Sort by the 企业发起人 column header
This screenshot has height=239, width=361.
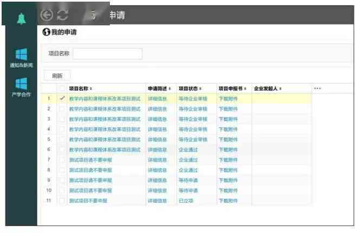(267, 88)
